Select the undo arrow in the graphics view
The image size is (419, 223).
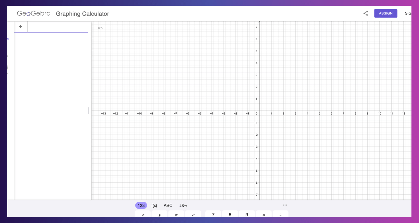(x=100, y=28)
